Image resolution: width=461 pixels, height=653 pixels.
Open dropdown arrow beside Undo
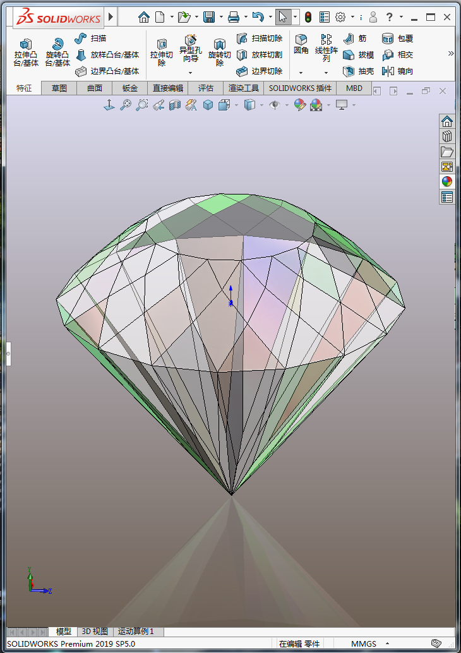270,17
